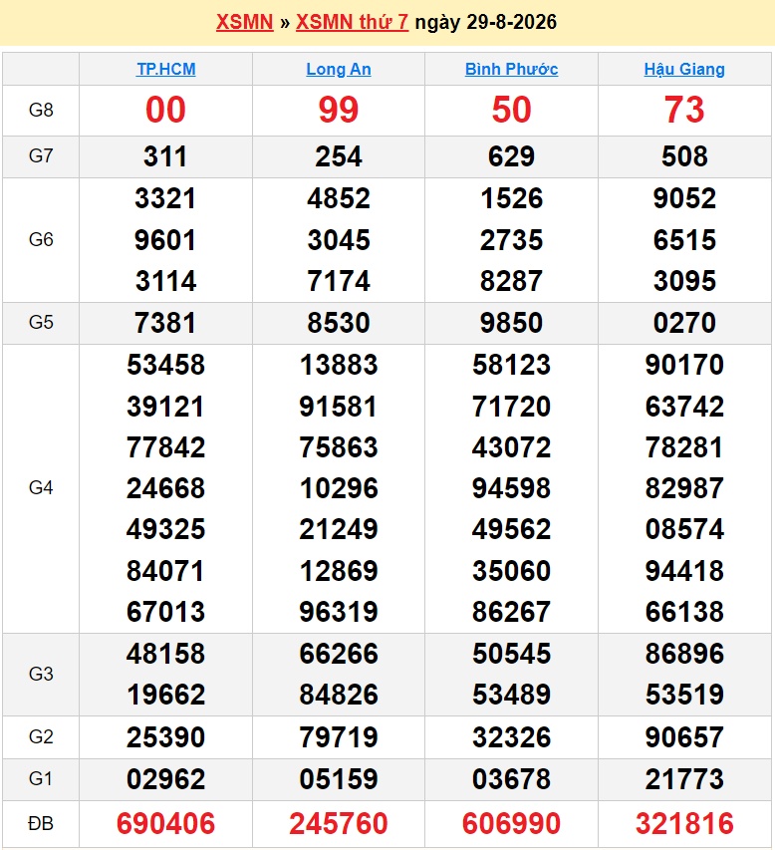The height and width of the screenshot is (850, 775).
Task: Click Hậu Giang special prize 321816
Action: (684, 824)
